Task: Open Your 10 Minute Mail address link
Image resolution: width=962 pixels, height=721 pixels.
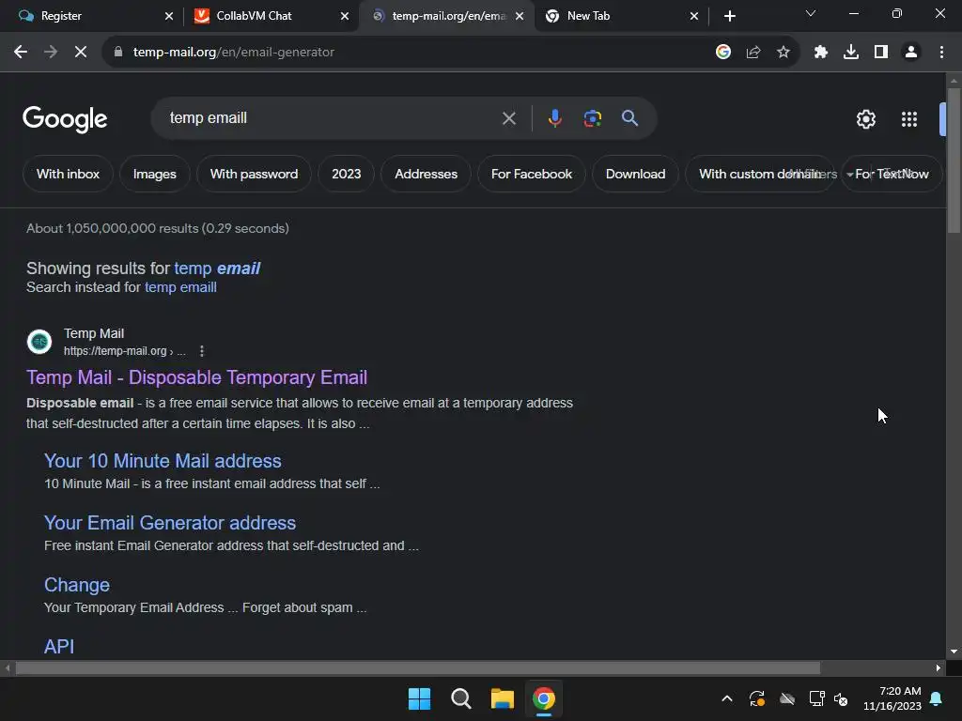Action: 163,461
